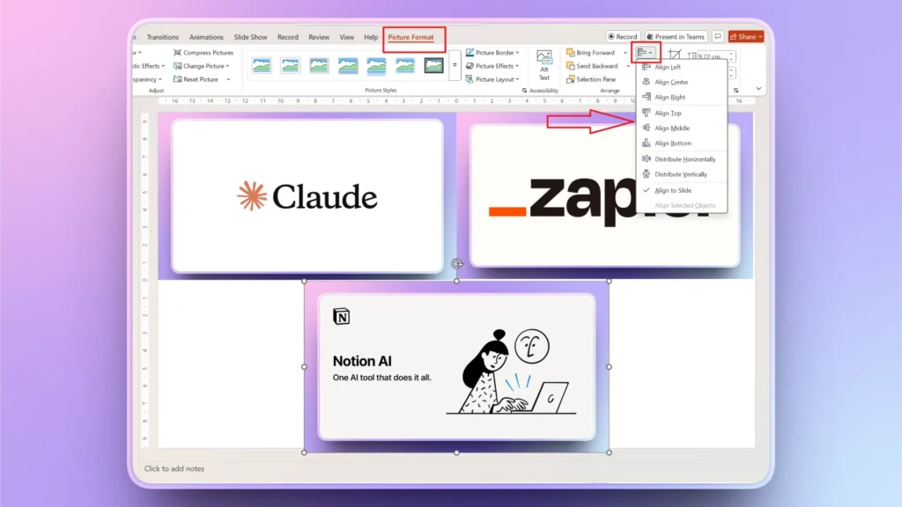The width and height of the screenshot is (902, 507).
Task: Click Send Backward
Action: pyautogui.click(x=593, y=66)
